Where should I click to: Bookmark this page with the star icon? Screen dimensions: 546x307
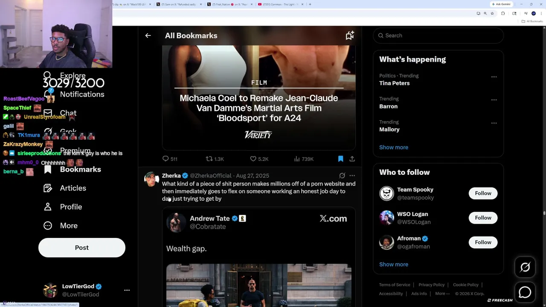pyautogui.click(x=492, y=14)
